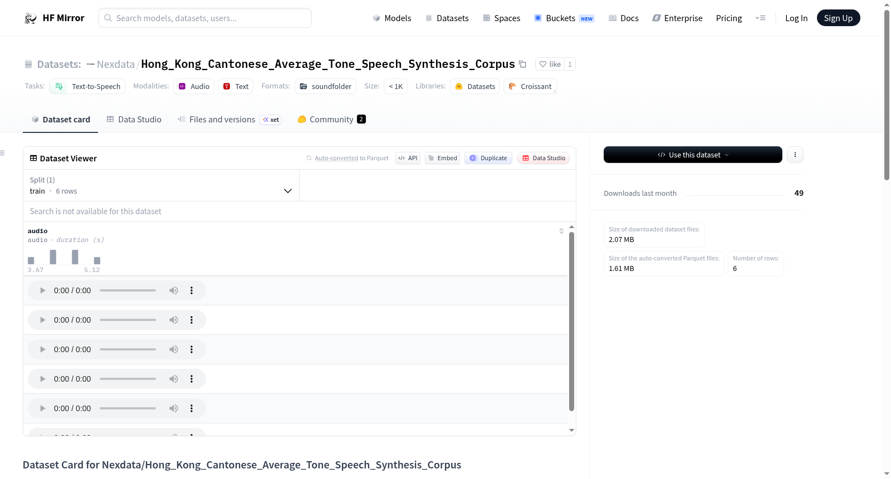This screenshot has width=891, height=479.
Task: Click the disabled dataset search field
Action: pos(300,211)
